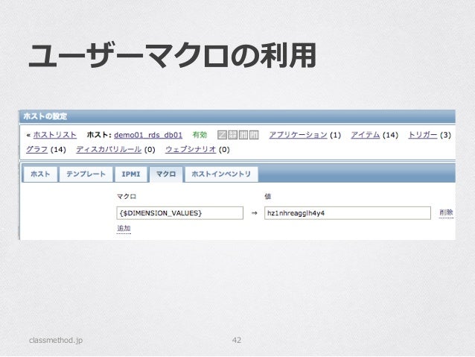This screenshot has width=475, height=357.
Task: Open the アイテム link
Action: coord(366,135)
